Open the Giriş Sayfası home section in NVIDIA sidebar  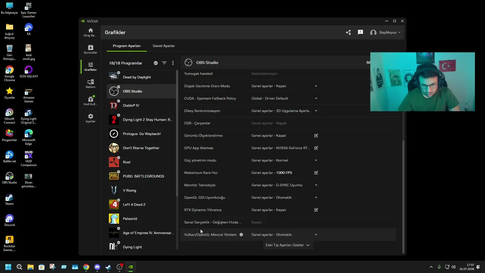pos(90,32)
